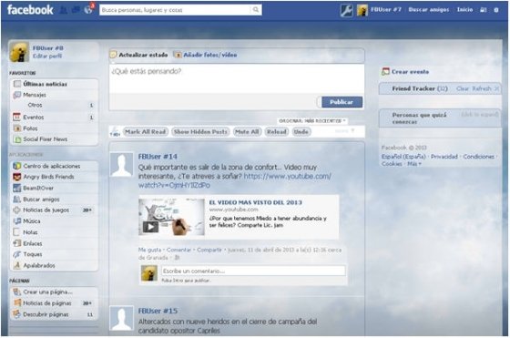The width and height of the screenshot is (510, 338).
Task: Click the Mute All button
Action: tap(247, 132)
